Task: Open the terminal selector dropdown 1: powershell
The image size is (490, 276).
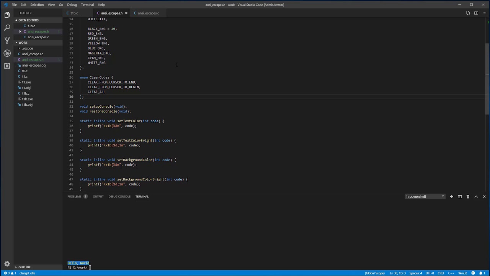Action: pyautogui.click(x=425, y=197)
